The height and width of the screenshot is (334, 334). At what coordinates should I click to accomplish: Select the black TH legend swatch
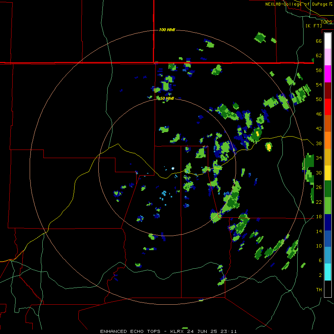(x=328, y=289)
